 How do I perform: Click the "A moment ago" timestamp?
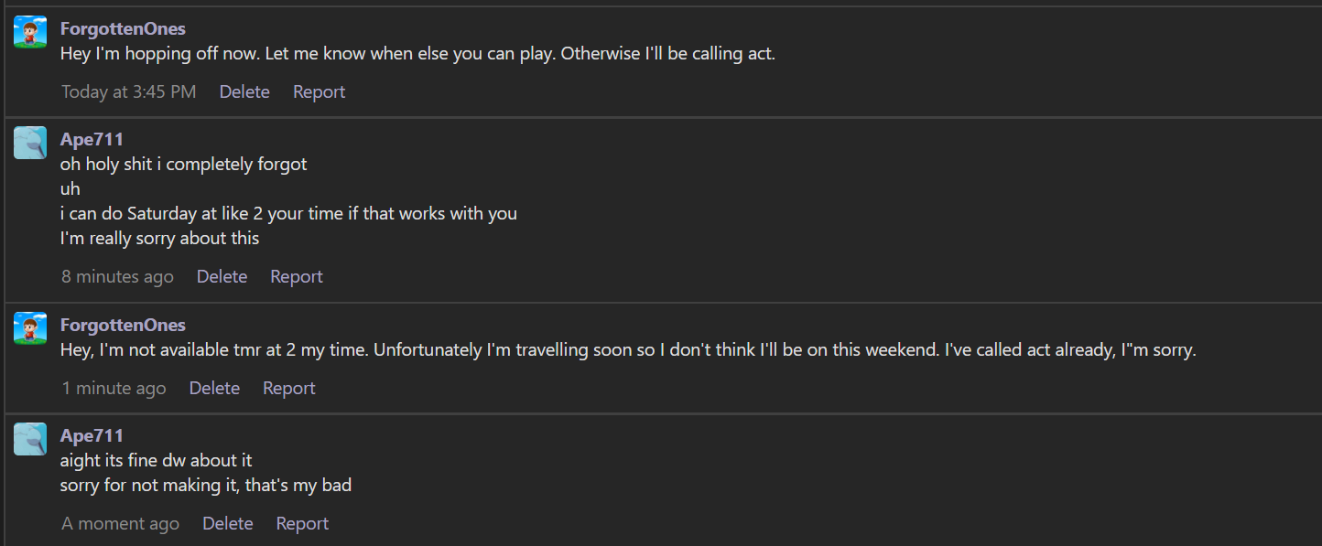click(x=120, y=523)
